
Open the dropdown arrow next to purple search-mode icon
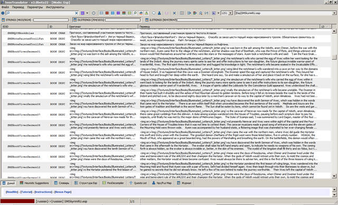[x=87, y=13]
